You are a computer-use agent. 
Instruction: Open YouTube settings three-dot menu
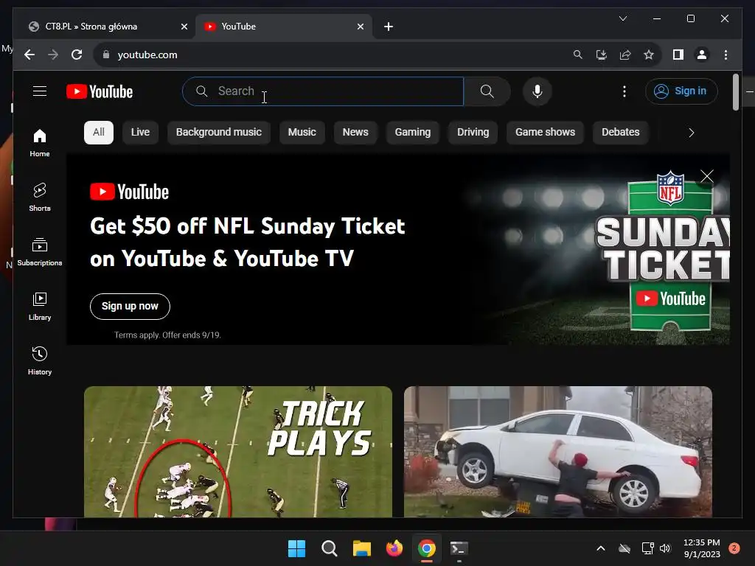pyautogui.click(x=624, y=91)
